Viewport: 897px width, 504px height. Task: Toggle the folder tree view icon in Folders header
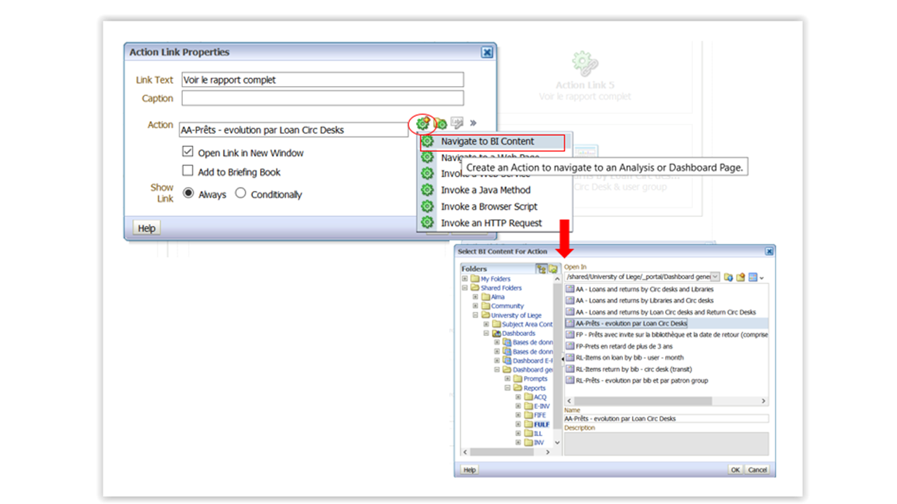(x=542, y=269)
